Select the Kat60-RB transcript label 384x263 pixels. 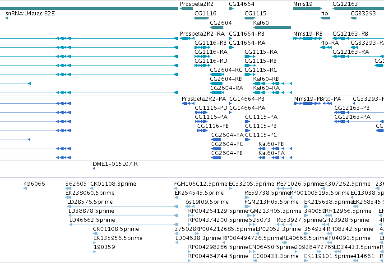(x=266, y=79)
